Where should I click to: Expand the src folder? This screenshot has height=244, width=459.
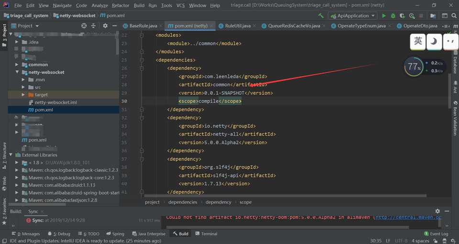[23, 87]
